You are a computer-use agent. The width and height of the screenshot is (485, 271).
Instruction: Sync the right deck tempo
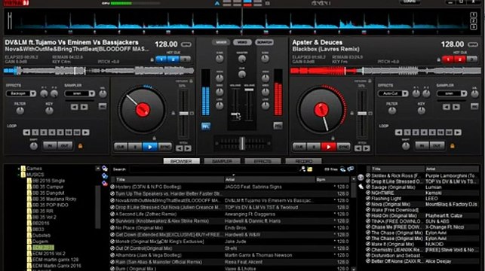click(x=344, y=147)
